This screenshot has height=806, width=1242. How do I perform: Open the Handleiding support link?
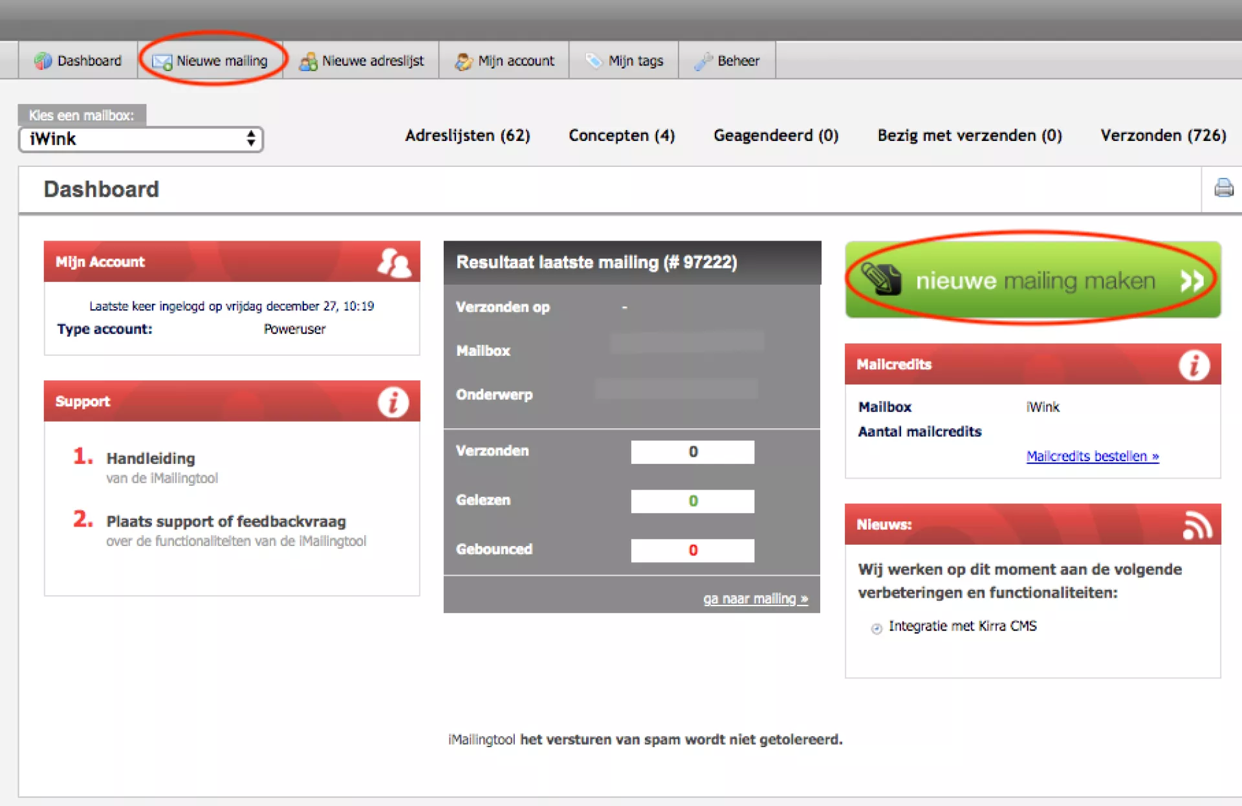pos(150,459)
